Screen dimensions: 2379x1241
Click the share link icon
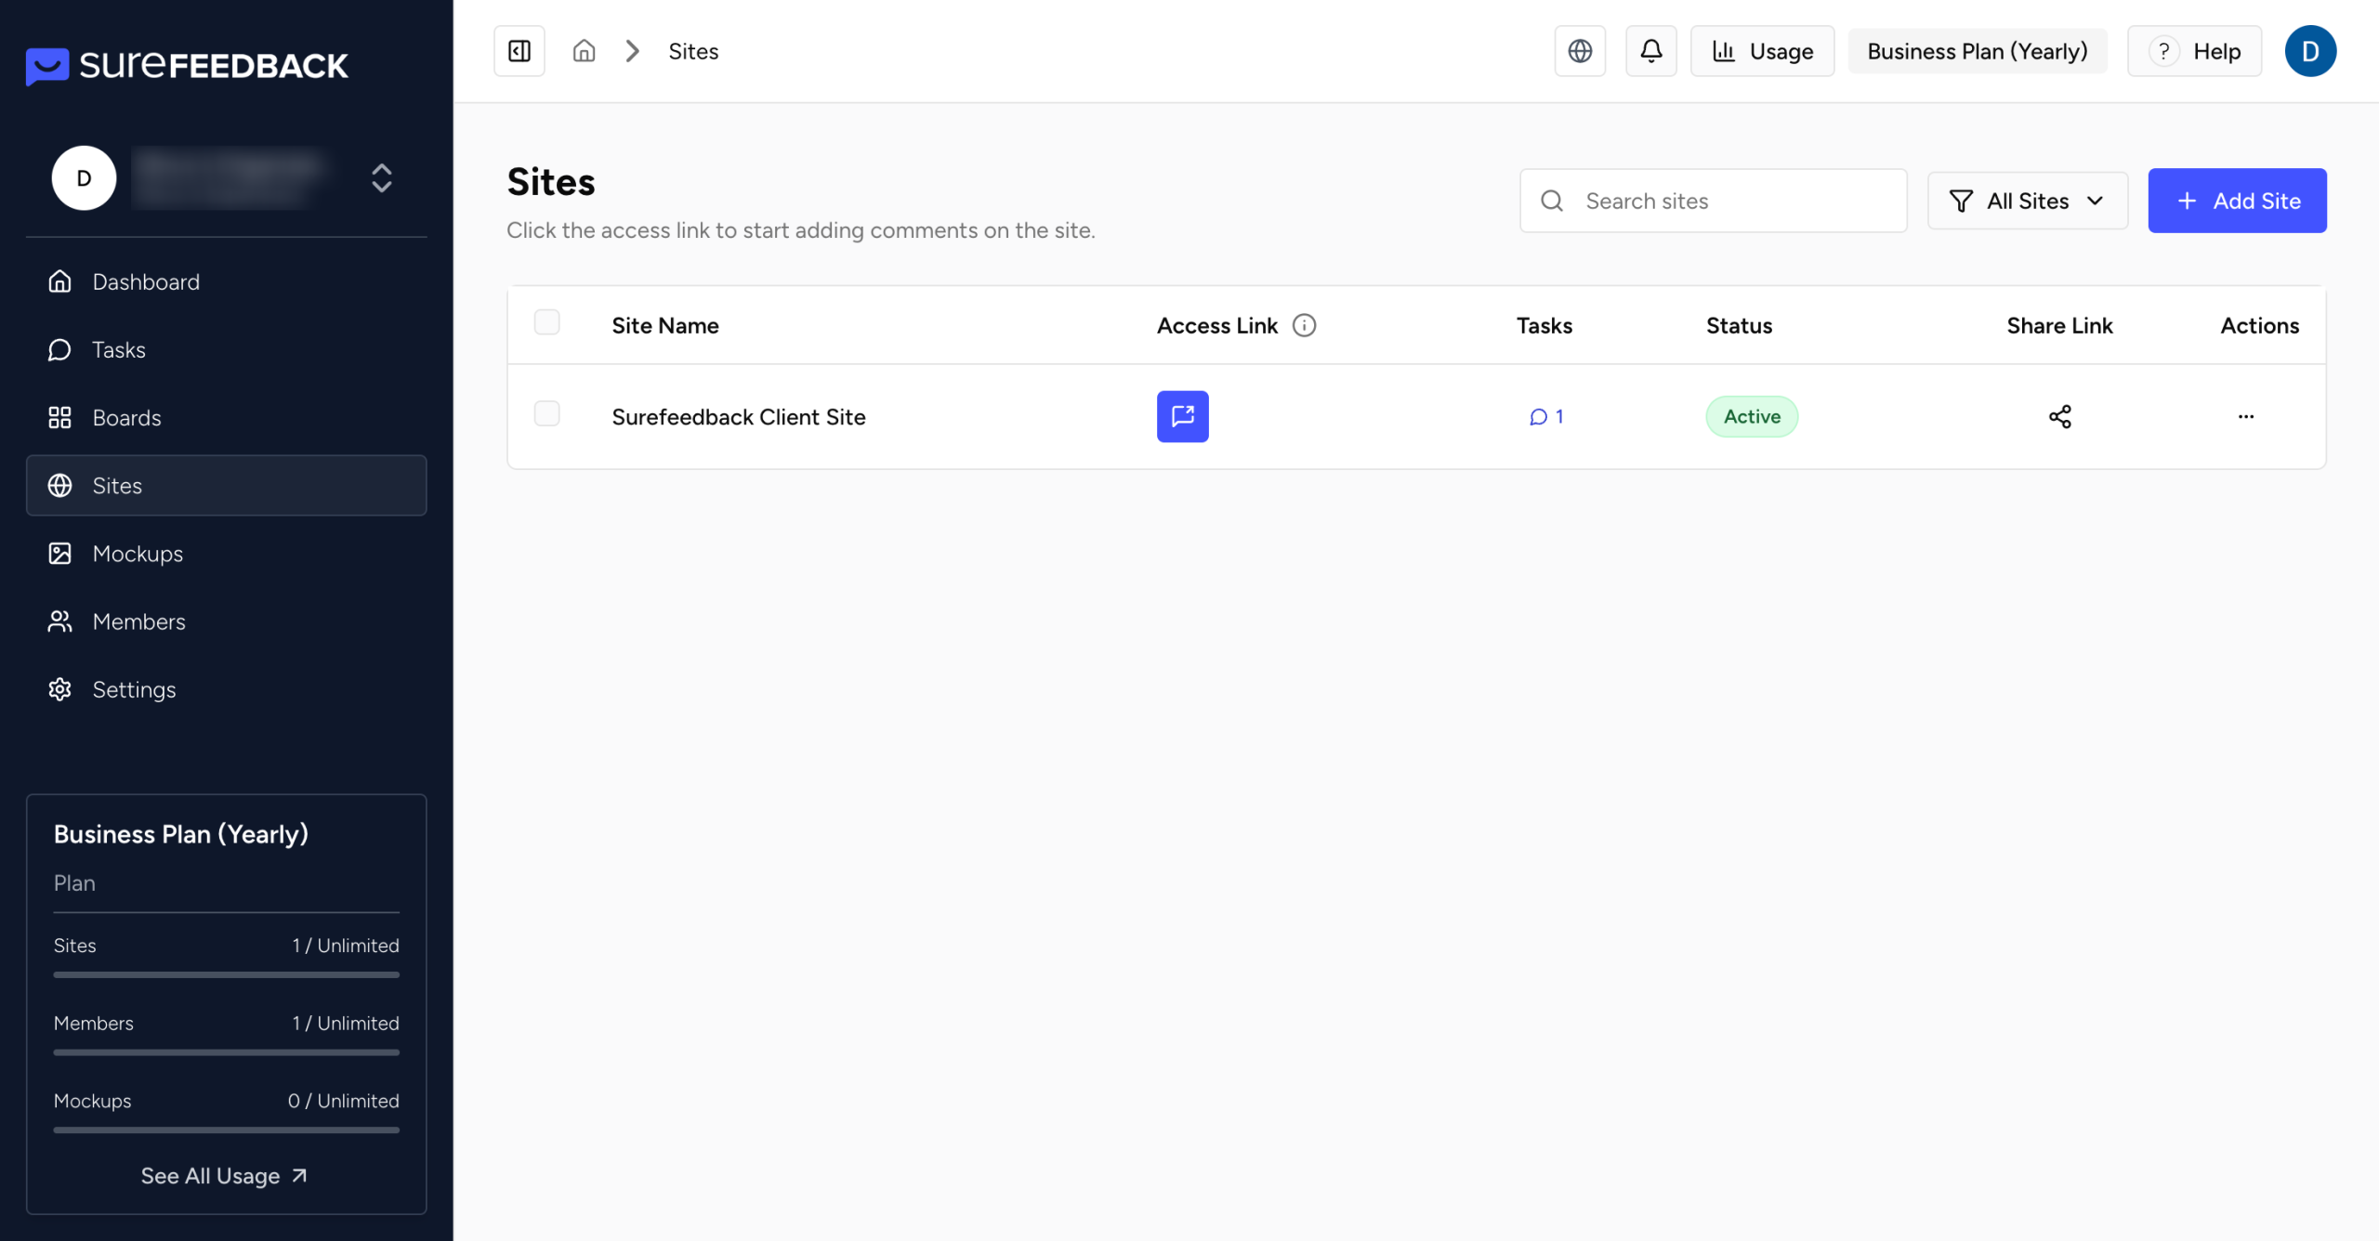tap(2059, 416)
